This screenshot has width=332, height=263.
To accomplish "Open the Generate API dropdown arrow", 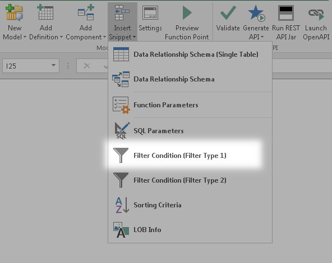I will point(262,37).
